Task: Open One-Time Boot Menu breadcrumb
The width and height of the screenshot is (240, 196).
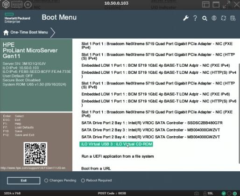Action: coord(29,32)
